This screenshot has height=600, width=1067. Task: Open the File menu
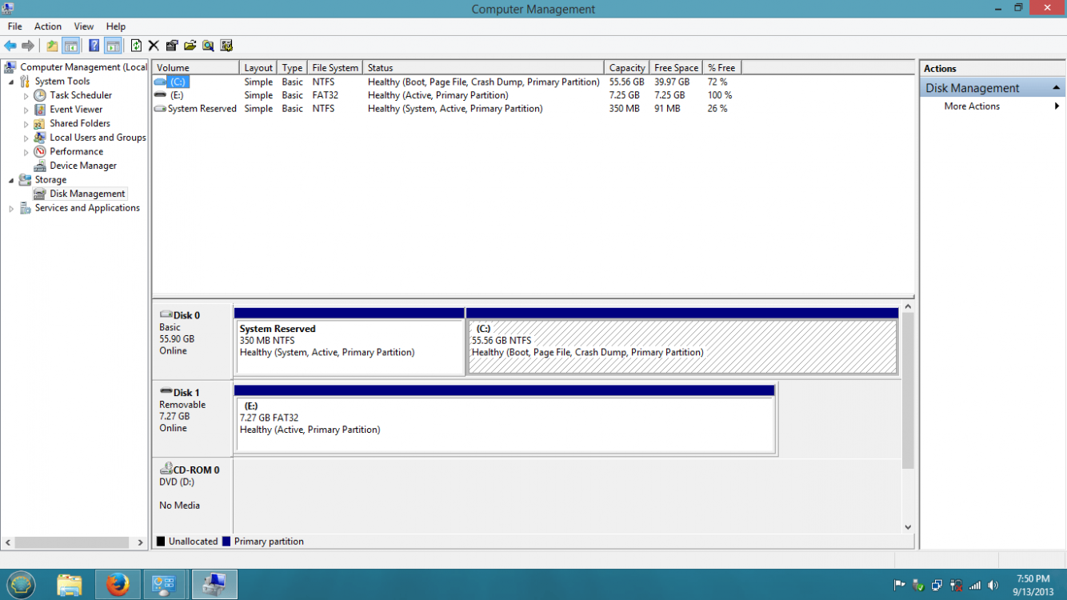15,26
